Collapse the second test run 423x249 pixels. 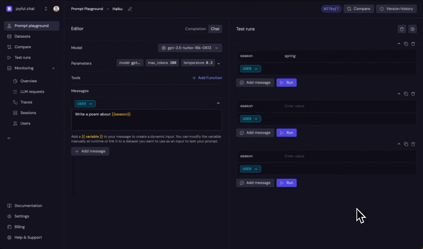(x=399, y=94)
